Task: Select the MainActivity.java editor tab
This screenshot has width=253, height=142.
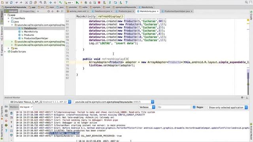Action: tap(148, 11)
